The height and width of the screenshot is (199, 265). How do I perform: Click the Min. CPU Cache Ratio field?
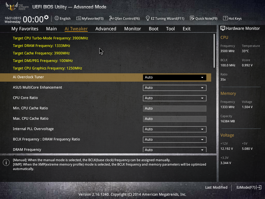175,109
